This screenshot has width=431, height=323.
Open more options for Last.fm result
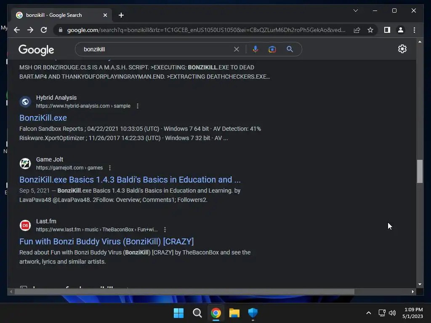pos(165,230)
